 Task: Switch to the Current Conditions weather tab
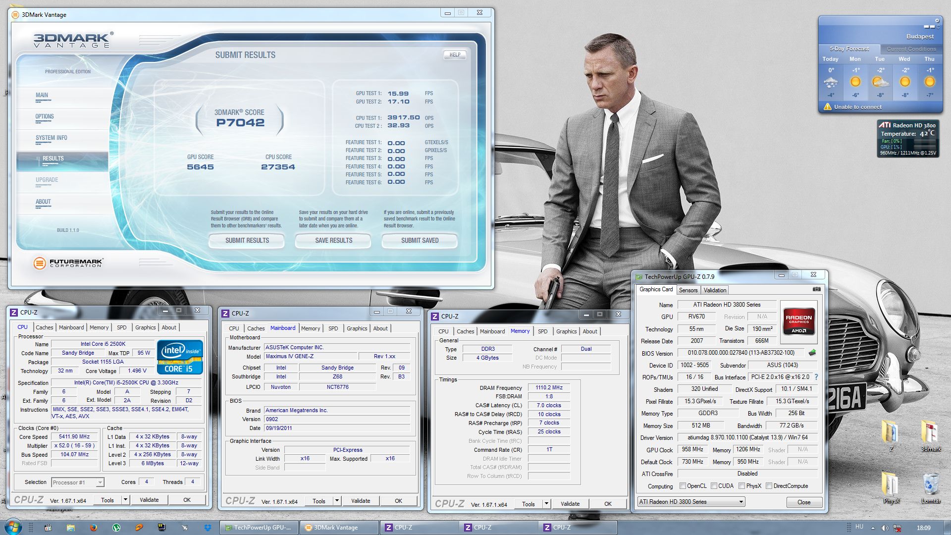point(911,49)
